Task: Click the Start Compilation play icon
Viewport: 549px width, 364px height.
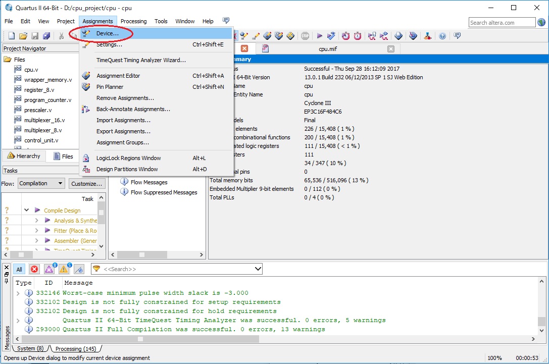Action: pos(319,36)
